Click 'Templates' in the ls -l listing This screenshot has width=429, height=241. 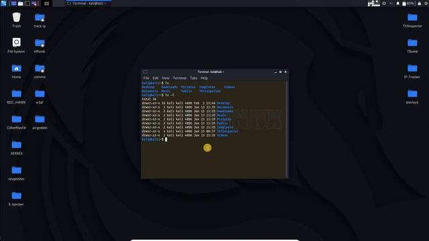tap(225, 127)
